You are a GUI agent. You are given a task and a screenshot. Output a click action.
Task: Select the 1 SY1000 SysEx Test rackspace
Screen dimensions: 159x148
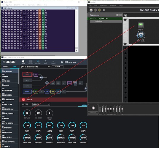point(105,19)
